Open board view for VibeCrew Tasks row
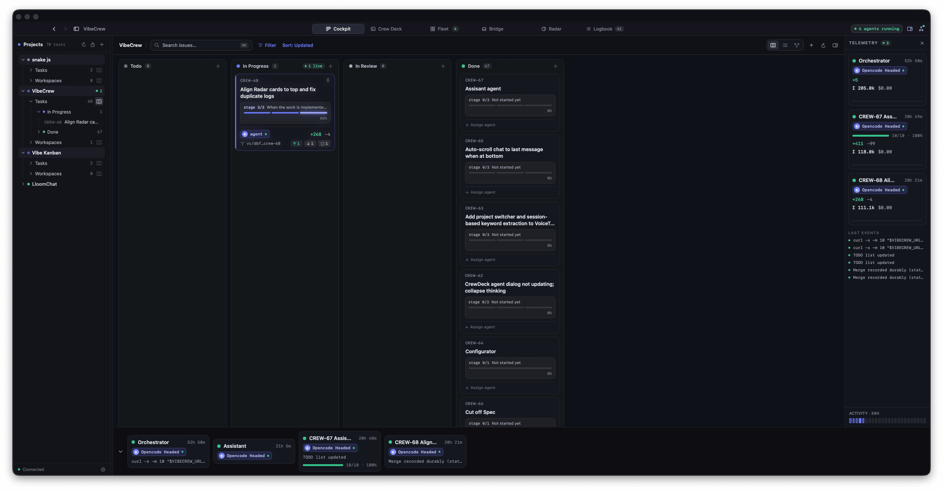Viewport: 943px width, 491px height. (99, 101)
